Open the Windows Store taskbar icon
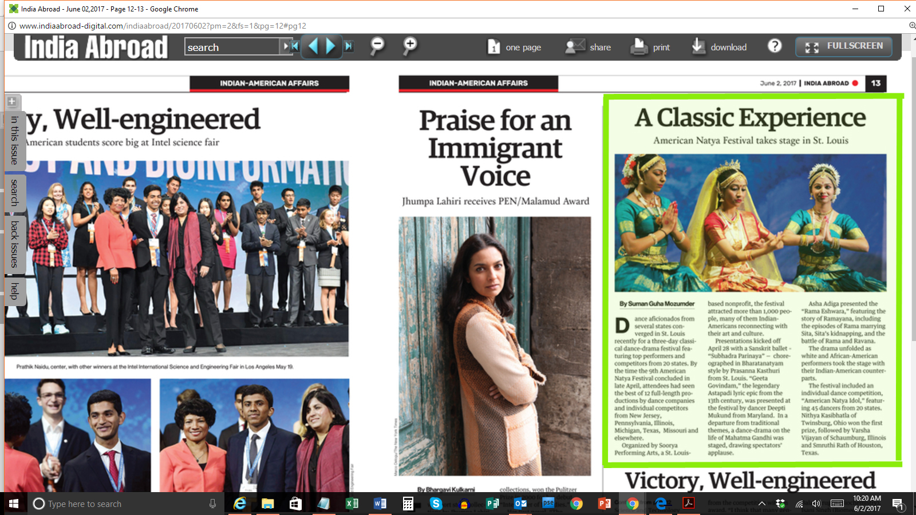The width and height of the screenshot is (916, 515). [295, 504]
